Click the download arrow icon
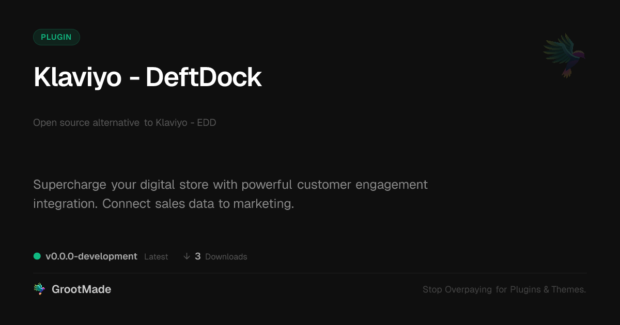 point(187,256)
